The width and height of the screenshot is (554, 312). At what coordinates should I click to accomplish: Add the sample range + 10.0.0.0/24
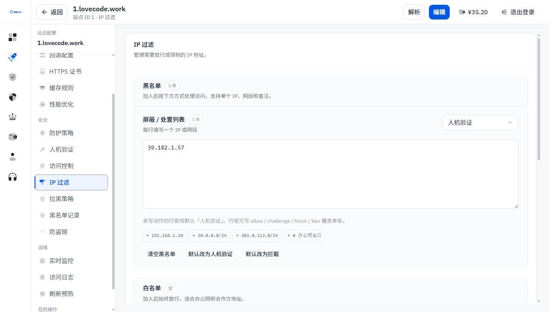click(209, 236)
